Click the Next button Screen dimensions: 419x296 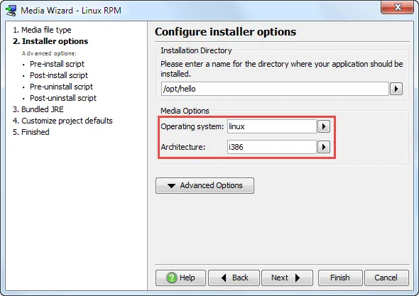click(x=287, y=278)
